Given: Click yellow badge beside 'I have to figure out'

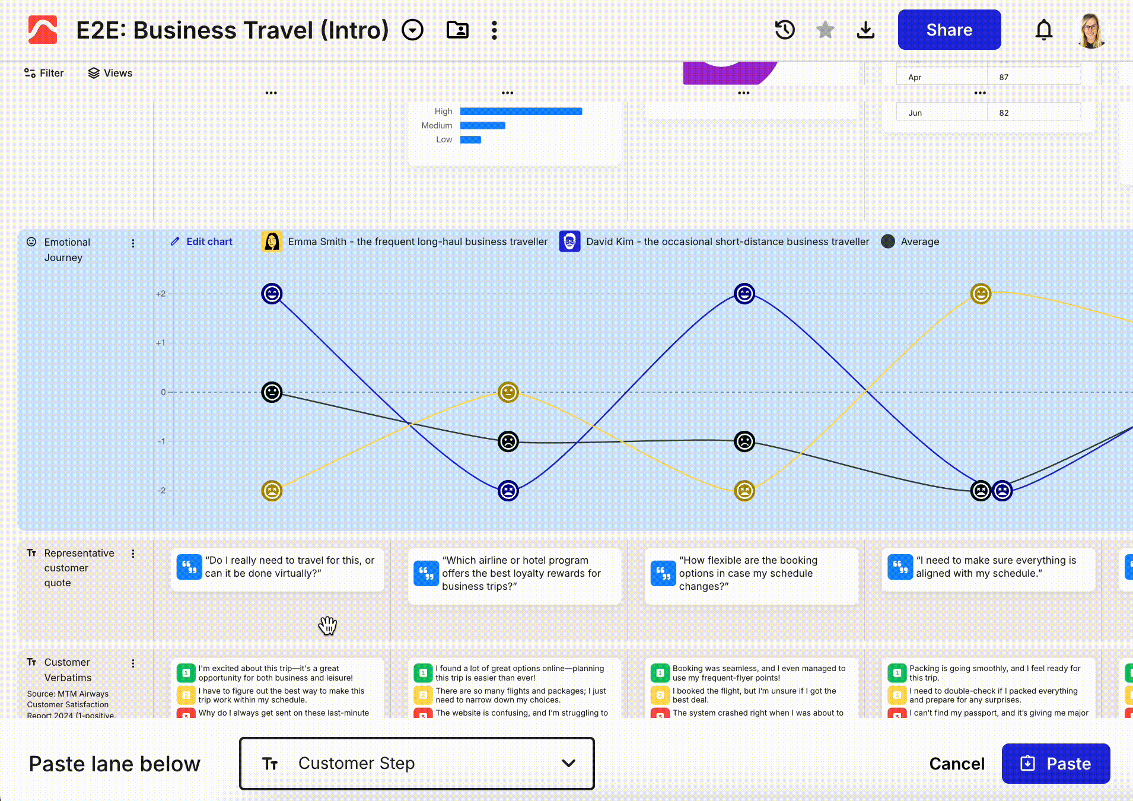Looking at the screenshot, I should pyautogui.click(x=186, y=695).
